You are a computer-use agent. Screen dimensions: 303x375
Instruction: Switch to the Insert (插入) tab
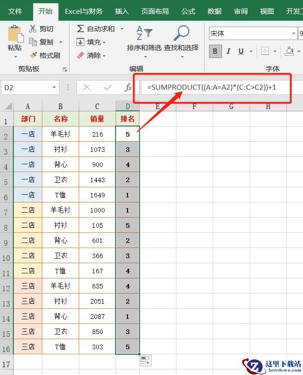pyautogui.click(x=122, y=11)
